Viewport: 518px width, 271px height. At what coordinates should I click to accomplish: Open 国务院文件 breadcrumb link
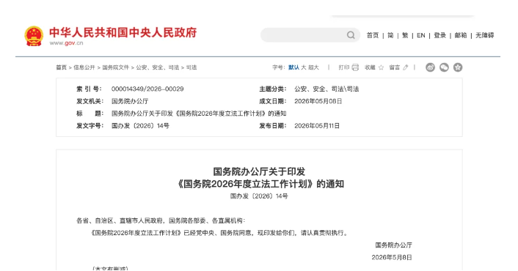coord(116,67)
